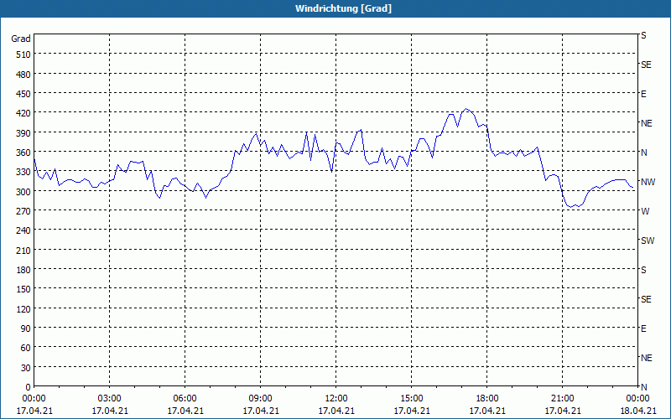This screenshot has height=419, width=671.
Task: Select the 30 y-axis value
Action: point(26,368)
